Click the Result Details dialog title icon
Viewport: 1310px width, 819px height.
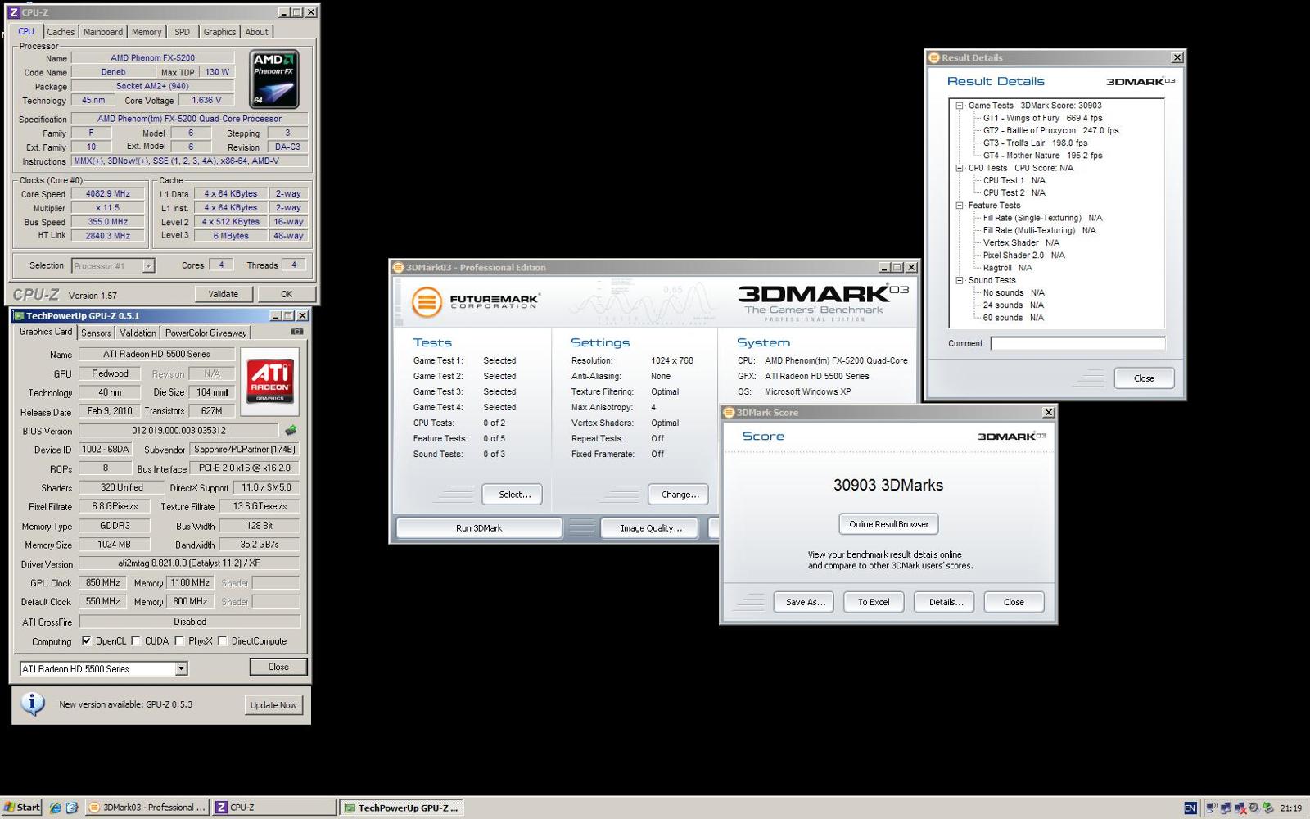pyautogui.click(x=933, y=57)
